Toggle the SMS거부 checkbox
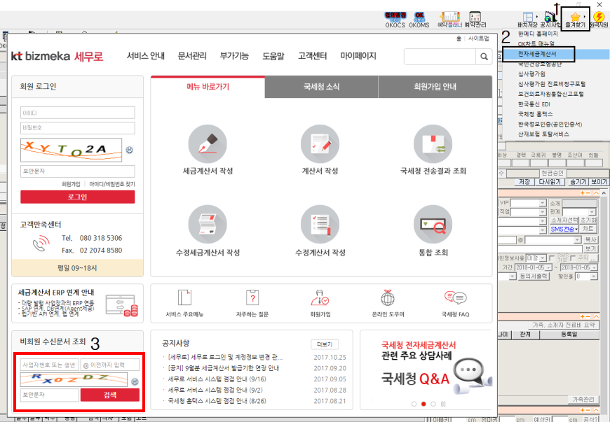 click(551, 258)
